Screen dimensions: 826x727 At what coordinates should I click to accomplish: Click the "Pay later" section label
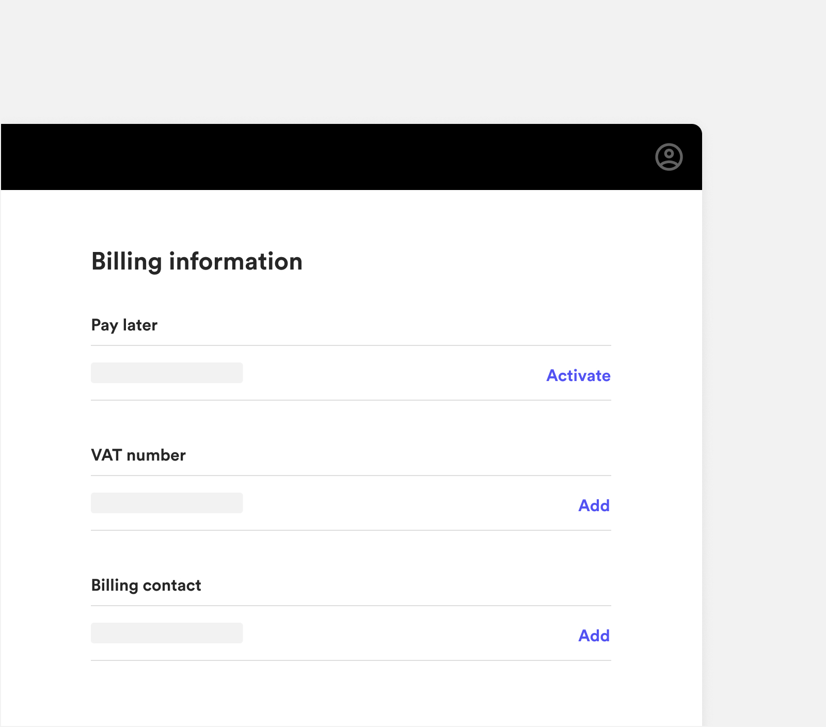pyautogui.click(x=124, y=325)
